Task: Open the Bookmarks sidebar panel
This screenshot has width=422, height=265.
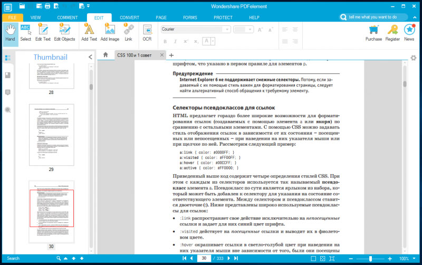Action: 8,75
